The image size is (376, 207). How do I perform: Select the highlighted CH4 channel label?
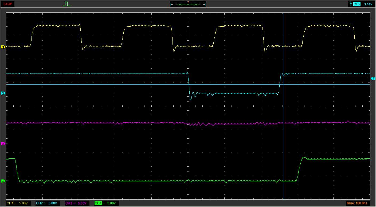pos(98,203)
